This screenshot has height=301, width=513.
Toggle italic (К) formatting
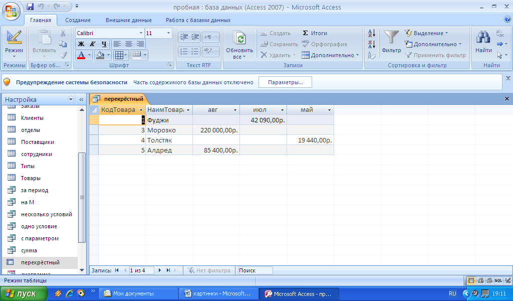(x=93, y=44)
